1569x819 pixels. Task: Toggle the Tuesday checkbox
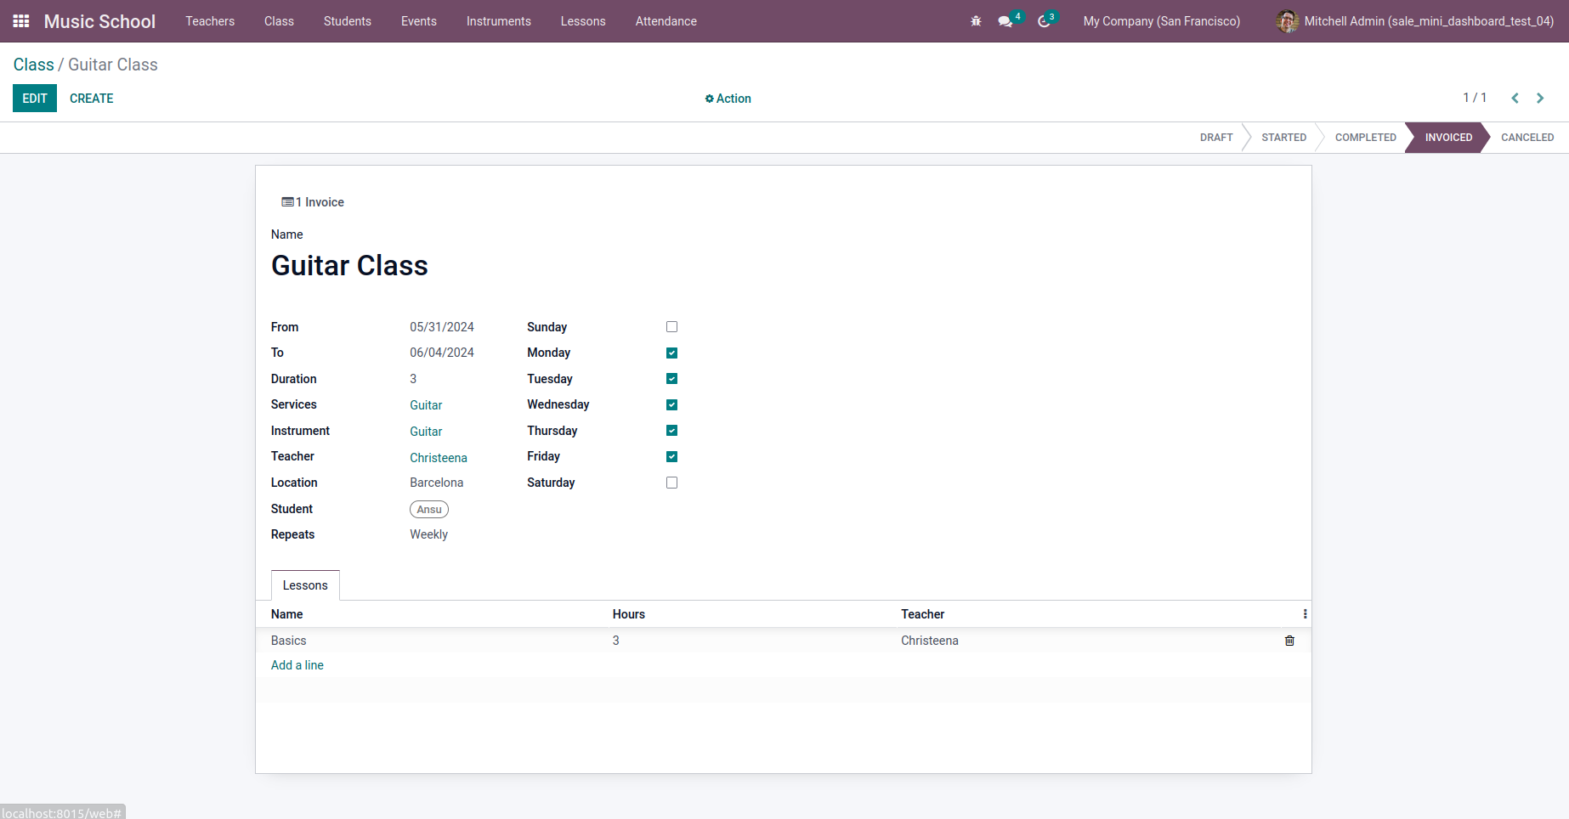[671, 379]
